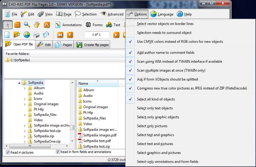Toggle 'Read in form fields and annotations' checkbox

[58, 152]
